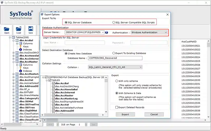The image size is (211, 131).
Task: Go to next page in pagination bar
Action: click(x=86, y=125)
